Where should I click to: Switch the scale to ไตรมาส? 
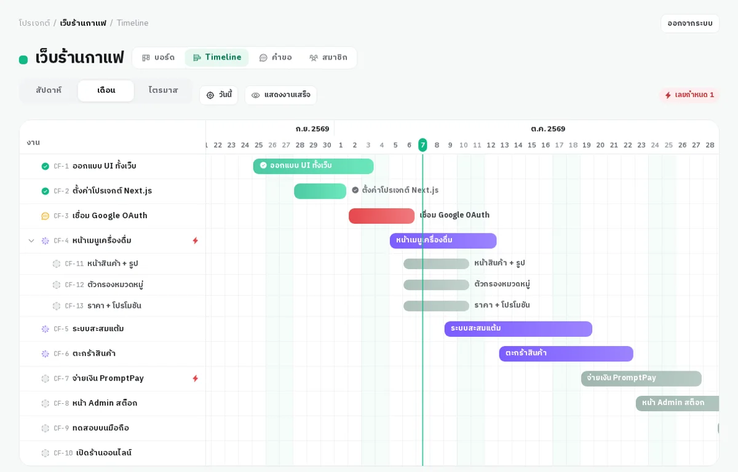click(163, 91)
